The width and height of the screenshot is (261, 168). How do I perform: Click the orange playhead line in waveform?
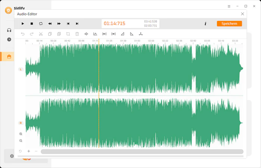coord(99,93)
